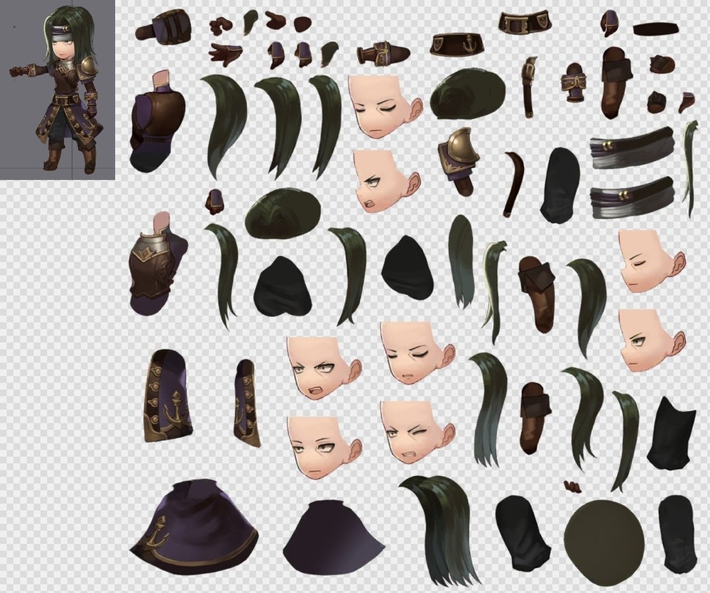Select the tall brown boot sprite
Screen dimensions: 710x593
(618, 82)
